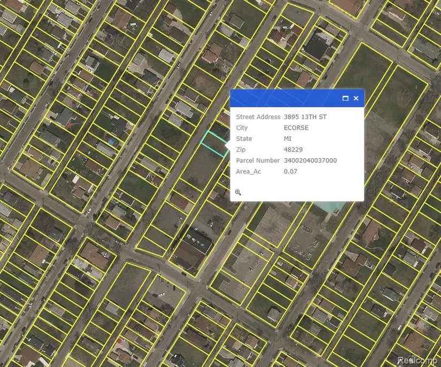The image size is (441, 367).
Task: Click the Street Address field label
Action: point(258,117)
